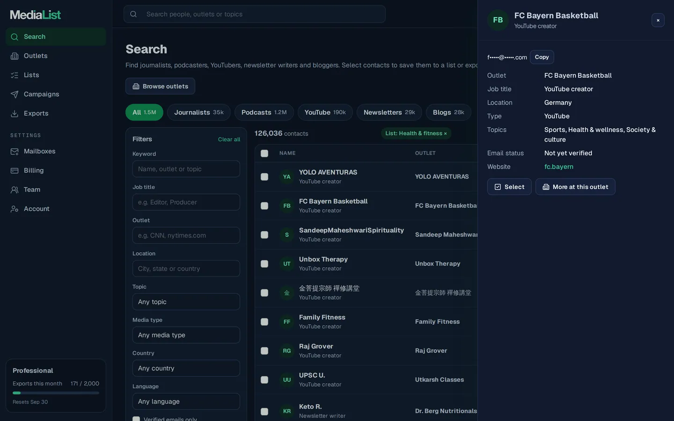Open Outlets from the sidebar
Image resolution: width=674 pixels, height=421 pixels.
pos(56,56)
